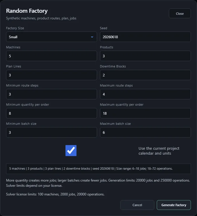The width and height of the screenshot is (197, 216).
Task: Uncheck the project calendar and units checkbox
Action: point(71,151)
